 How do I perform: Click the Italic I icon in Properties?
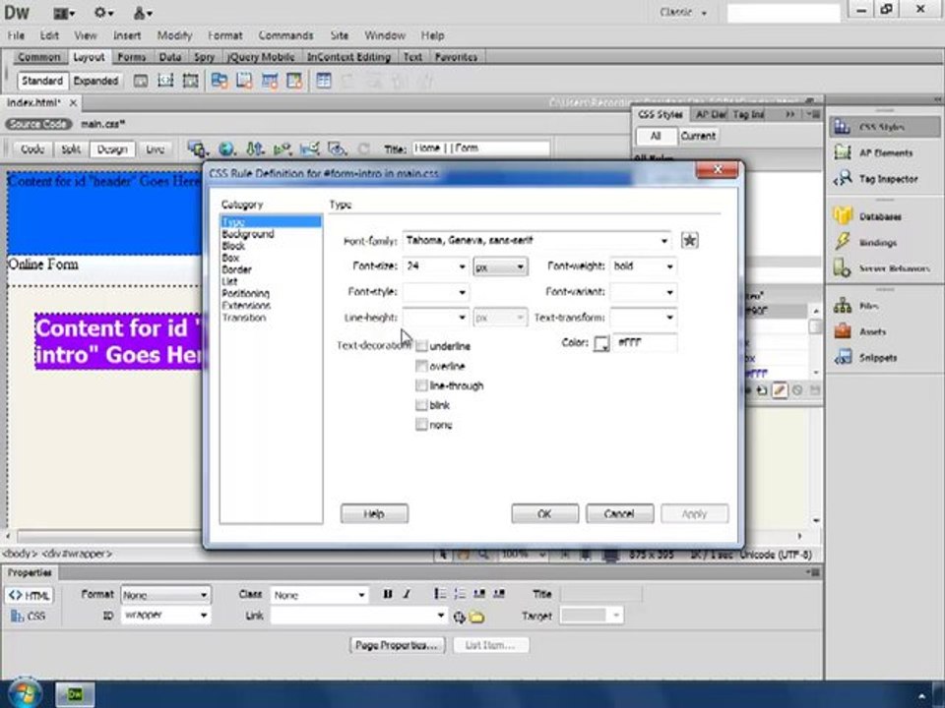(407, 594)
